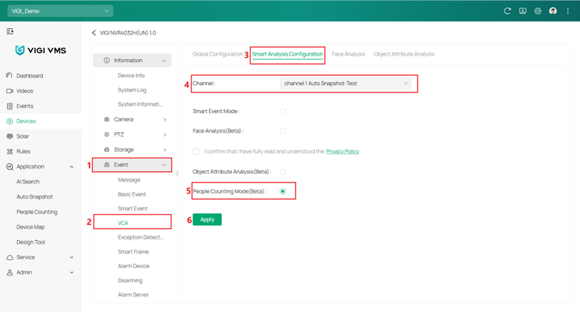Switch to Face Analysis tab
Screen dimensions: 580x312
[x=348, y=54]
